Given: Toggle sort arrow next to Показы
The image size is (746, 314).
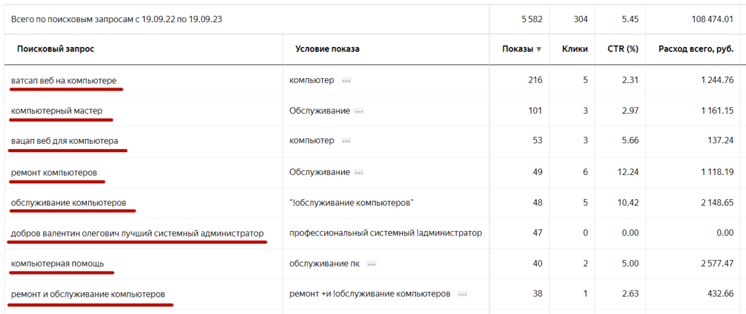Looking at the screenshot, I should (x=539, y=49).
